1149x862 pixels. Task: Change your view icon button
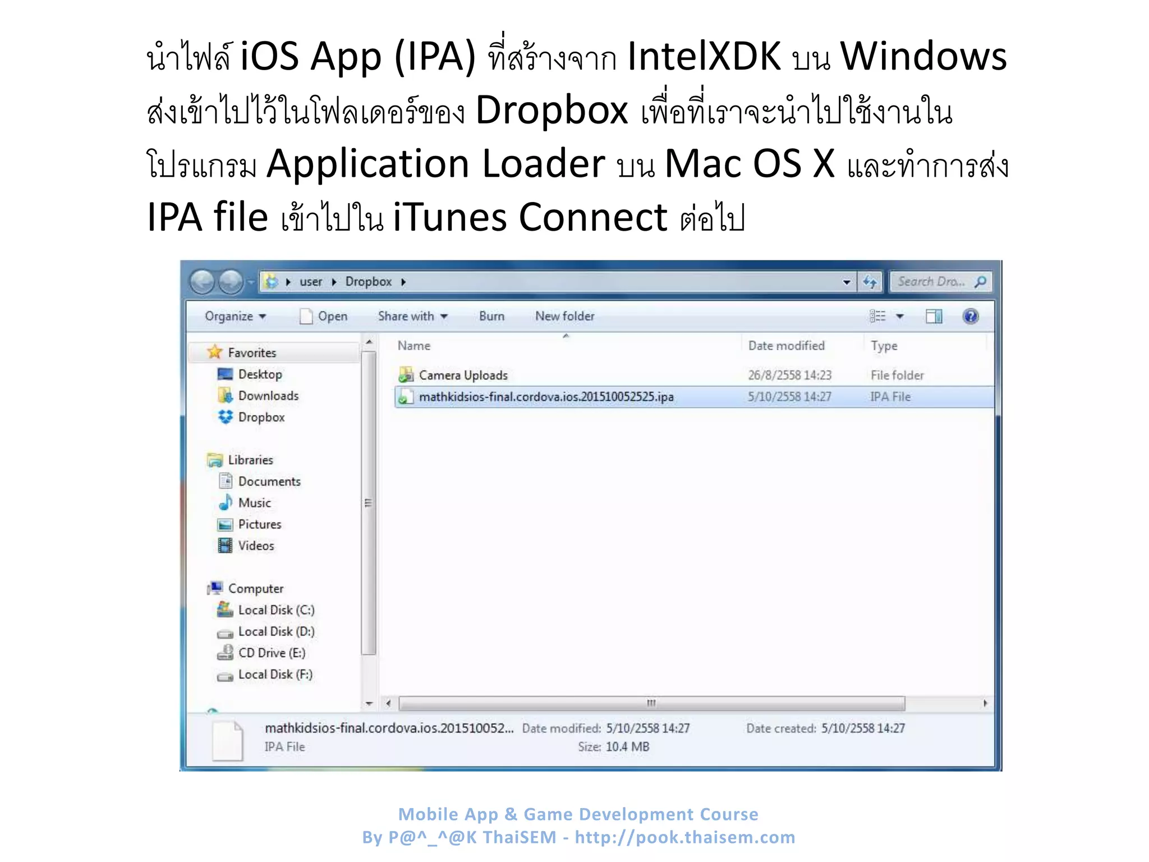[877, 317]
